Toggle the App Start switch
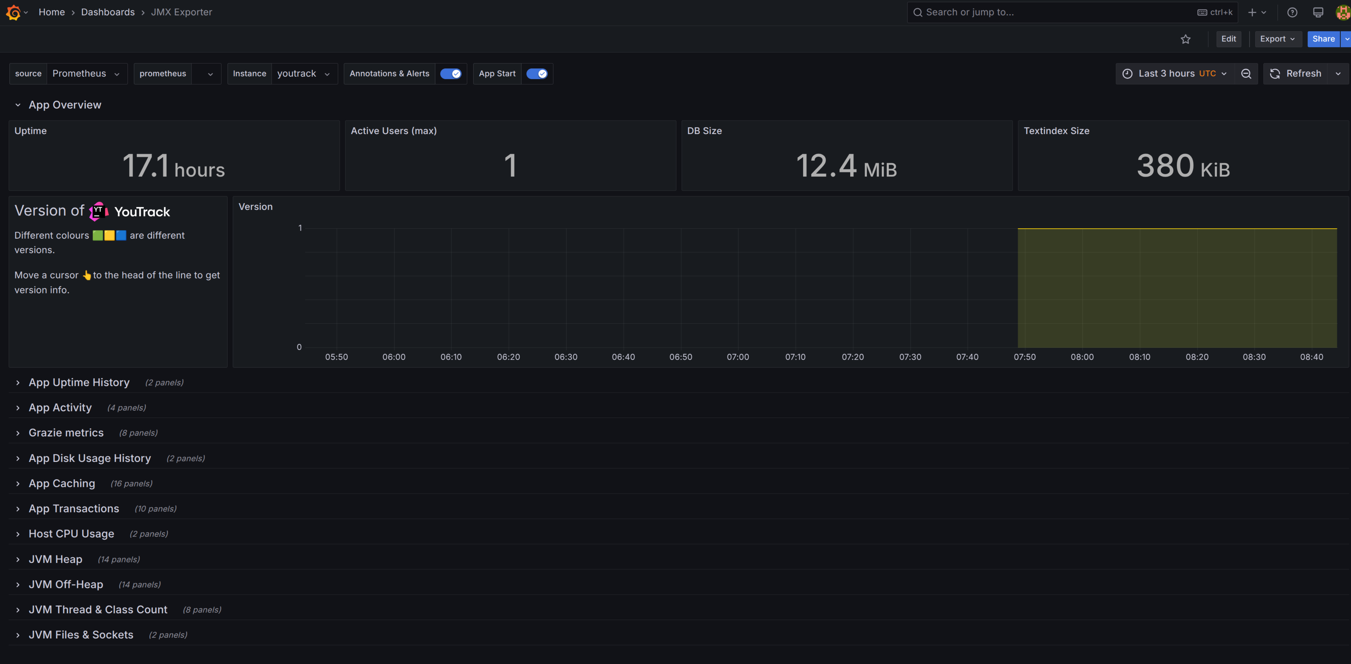Image resolution: width=1351 pixels, height=664 pixels. 536,73
